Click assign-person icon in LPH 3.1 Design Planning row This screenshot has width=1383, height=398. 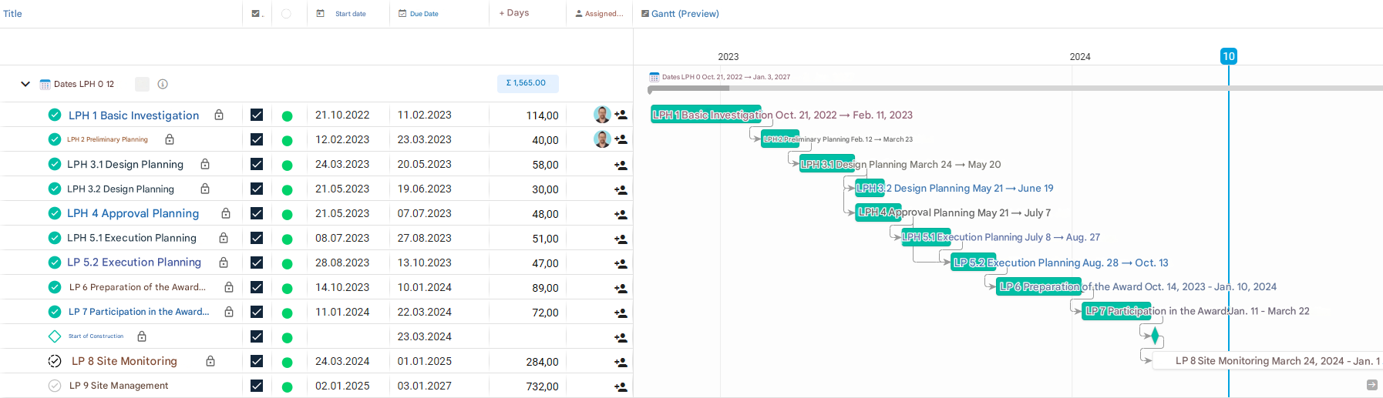(621, 165)
